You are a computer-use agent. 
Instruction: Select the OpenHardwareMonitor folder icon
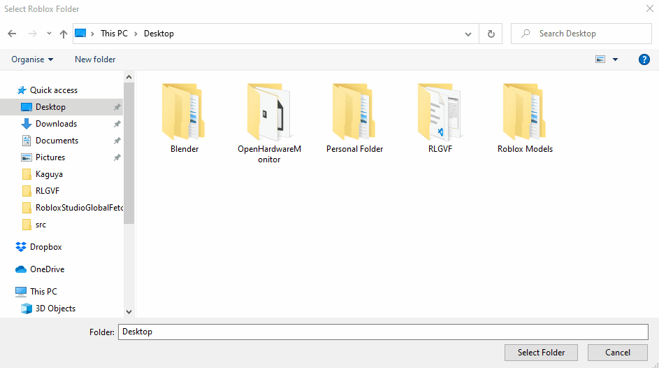pos(269,112)
